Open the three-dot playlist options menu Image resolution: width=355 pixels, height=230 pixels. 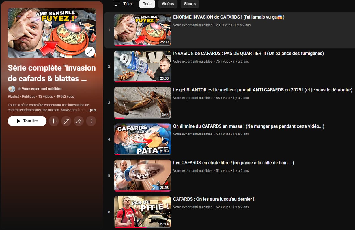point(91,121)
